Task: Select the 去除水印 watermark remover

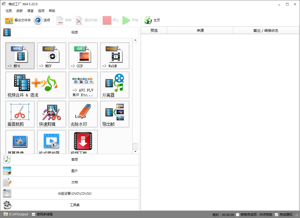Action: pyautogui.click(x=83, y=114)
